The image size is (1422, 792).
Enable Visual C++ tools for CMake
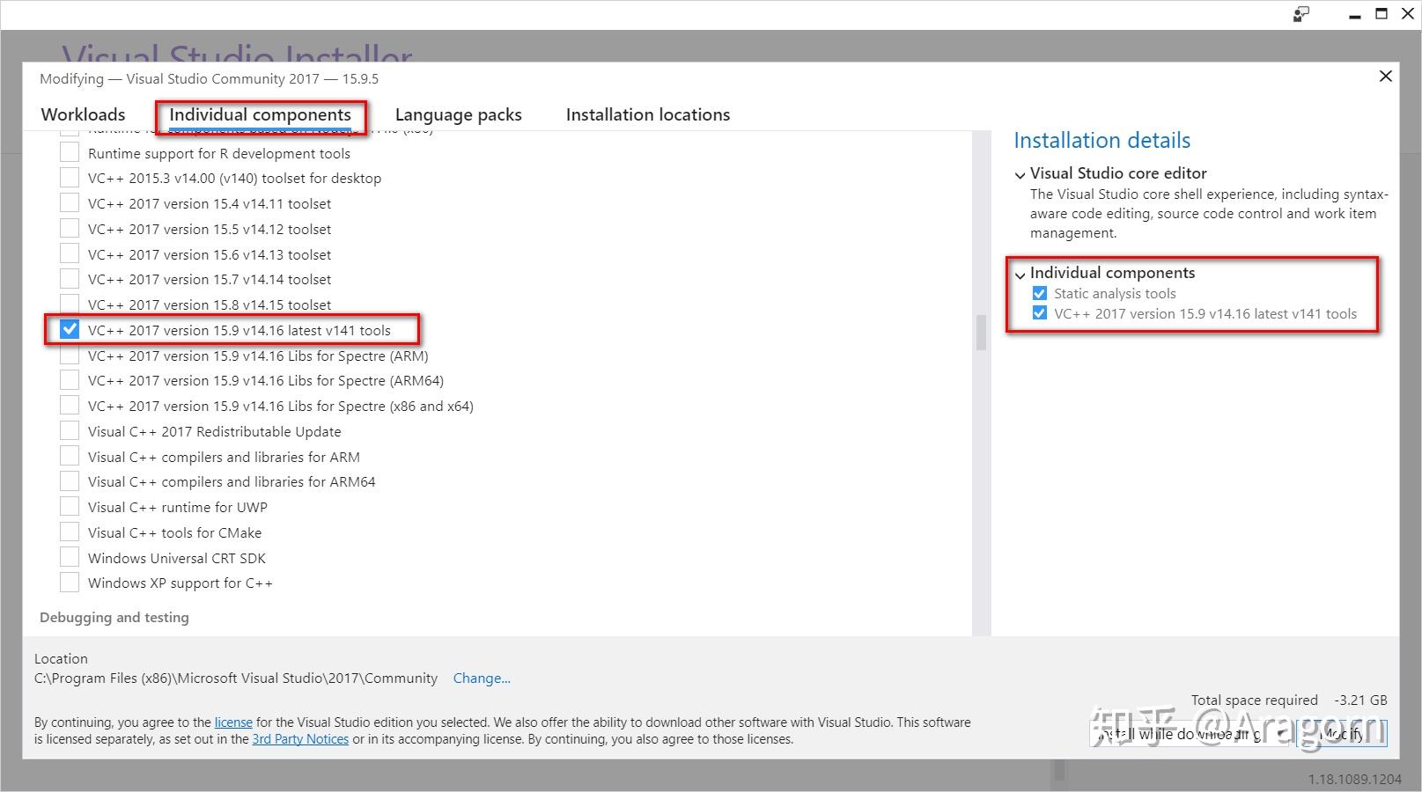[x=70, y=532]
